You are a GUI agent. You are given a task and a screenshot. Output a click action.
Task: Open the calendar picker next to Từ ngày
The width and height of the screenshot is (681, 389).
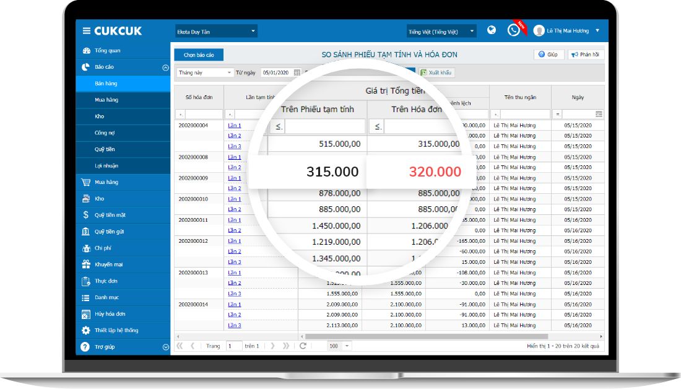297,72
